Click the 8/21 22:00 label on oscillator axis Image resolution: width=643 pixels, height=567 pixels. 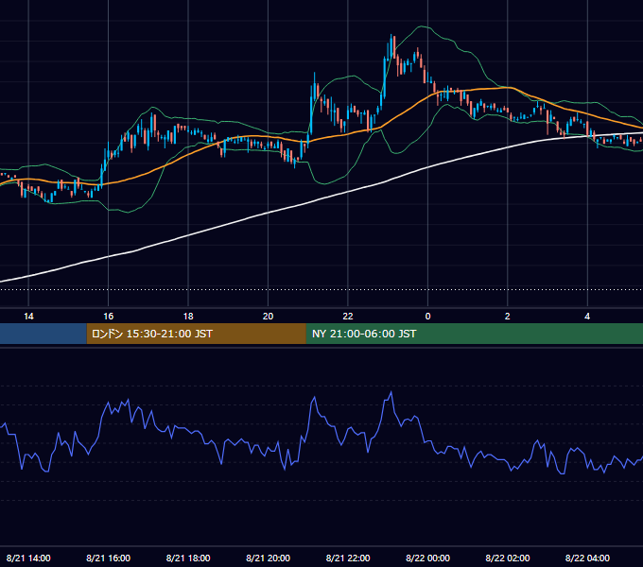tap(348, 558)
